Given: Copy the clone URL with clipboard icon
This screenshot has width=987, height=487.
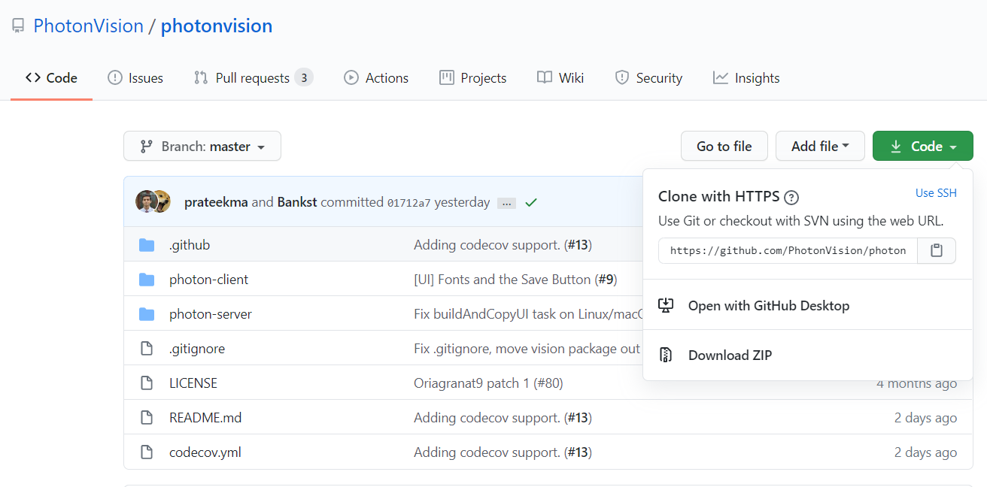Looking at the screenshot, I should (937, 250).
